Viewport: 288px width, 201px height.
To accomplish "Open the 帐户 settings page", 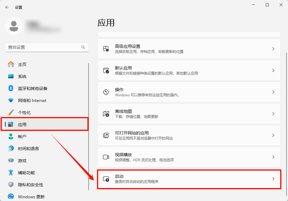I will pos(47,136).
